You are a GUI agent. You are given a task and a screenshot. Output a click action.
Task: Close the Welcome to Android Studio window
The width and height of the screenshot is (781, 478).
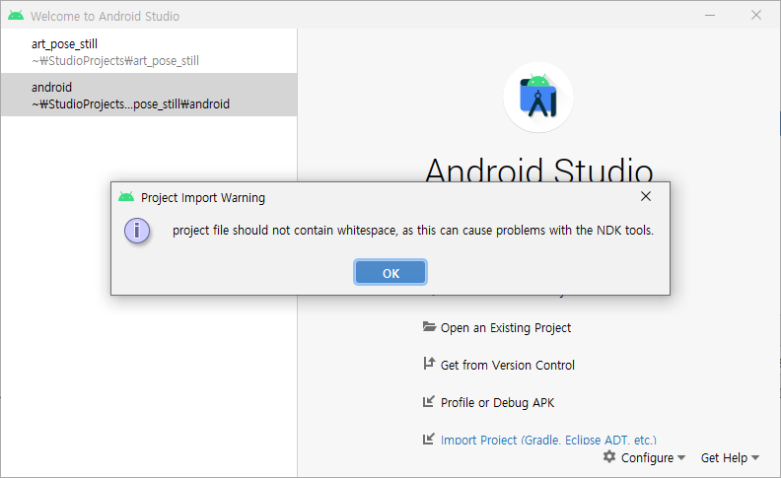point(756,16)
